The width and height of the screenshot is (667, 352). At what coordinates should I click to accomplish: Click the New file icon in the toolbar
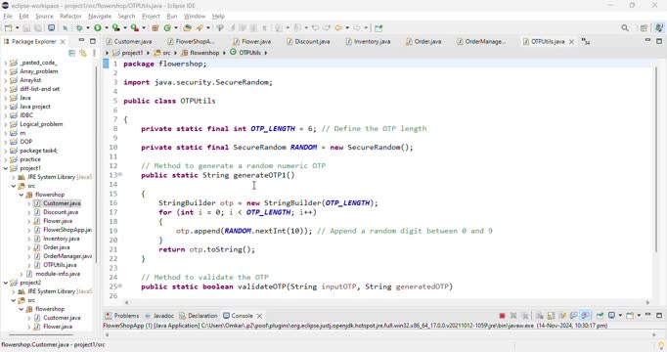coord(8,27)
